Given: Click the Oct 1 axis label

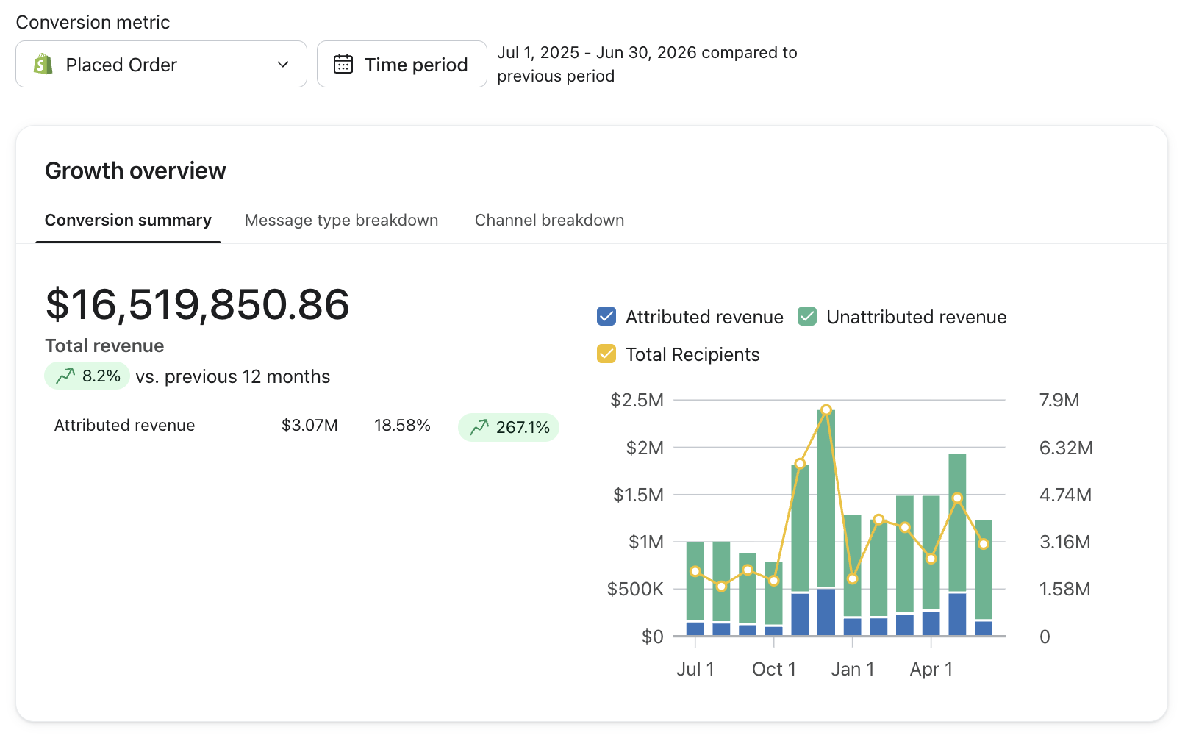Looking at the screenshot, I should [x=774, y=670].
